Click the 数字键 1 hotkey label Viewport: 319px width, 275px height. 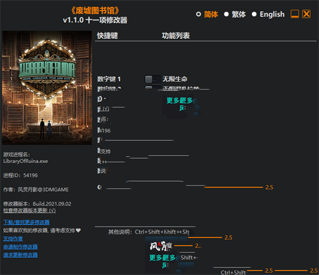coord(109,79)
